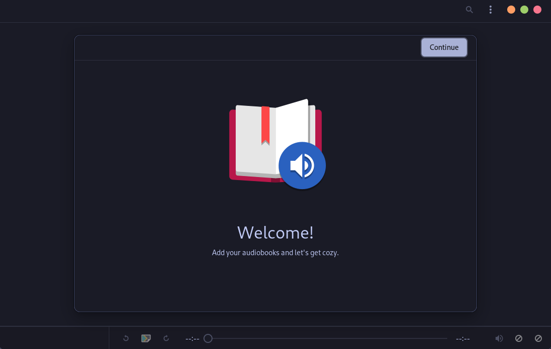Click the orange window control dot
Screen dimensions: 551x349
[x=511, y=9]
